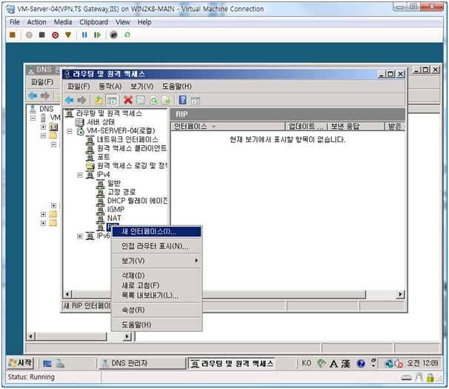Open 동작(A) menu in routing window
Screen dimensions: 449x389
click(x=110, y=86)
